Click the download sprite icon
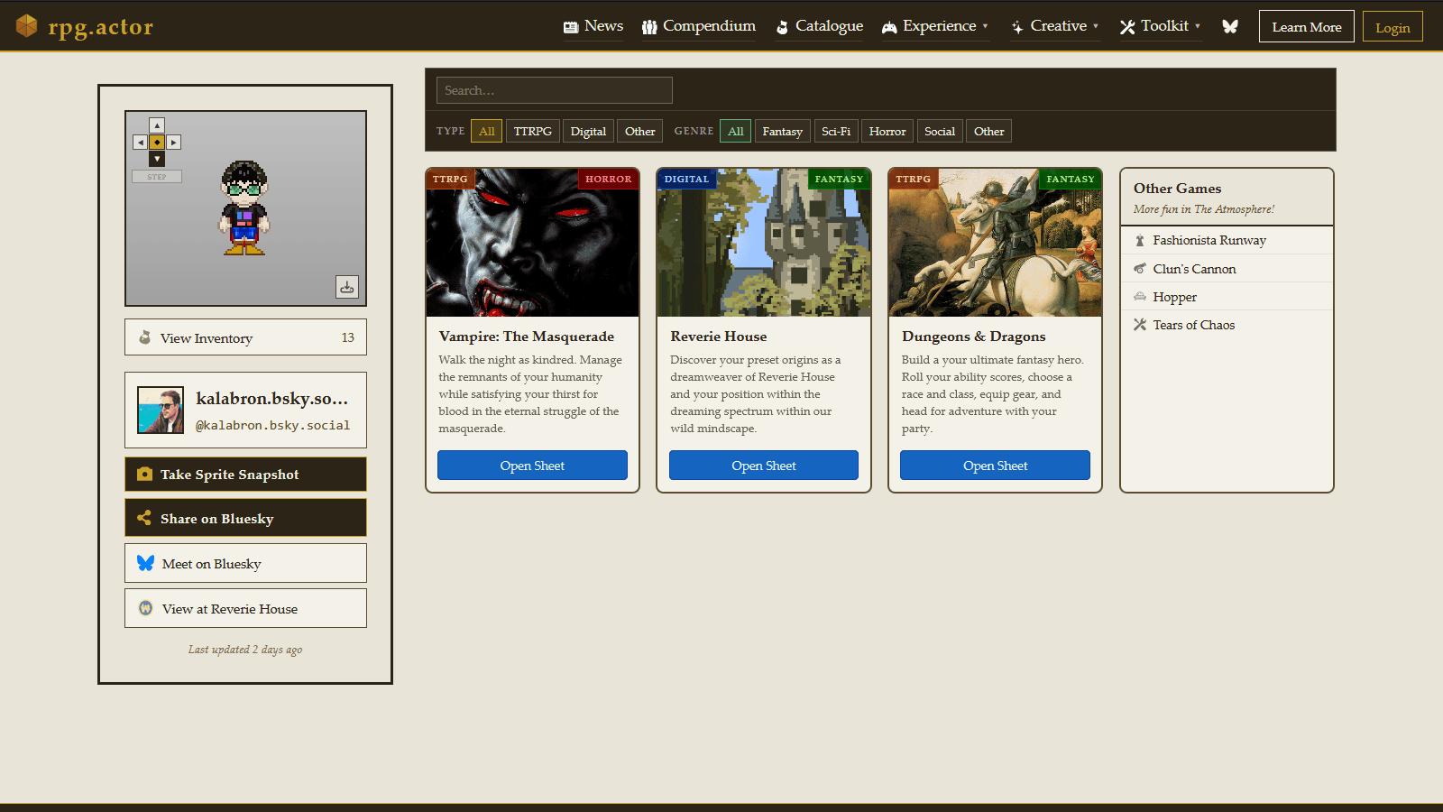 347,287
